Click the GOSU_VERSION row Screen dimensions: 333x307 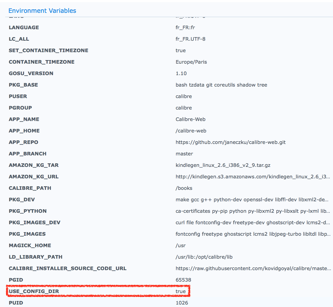coord(109,73)
